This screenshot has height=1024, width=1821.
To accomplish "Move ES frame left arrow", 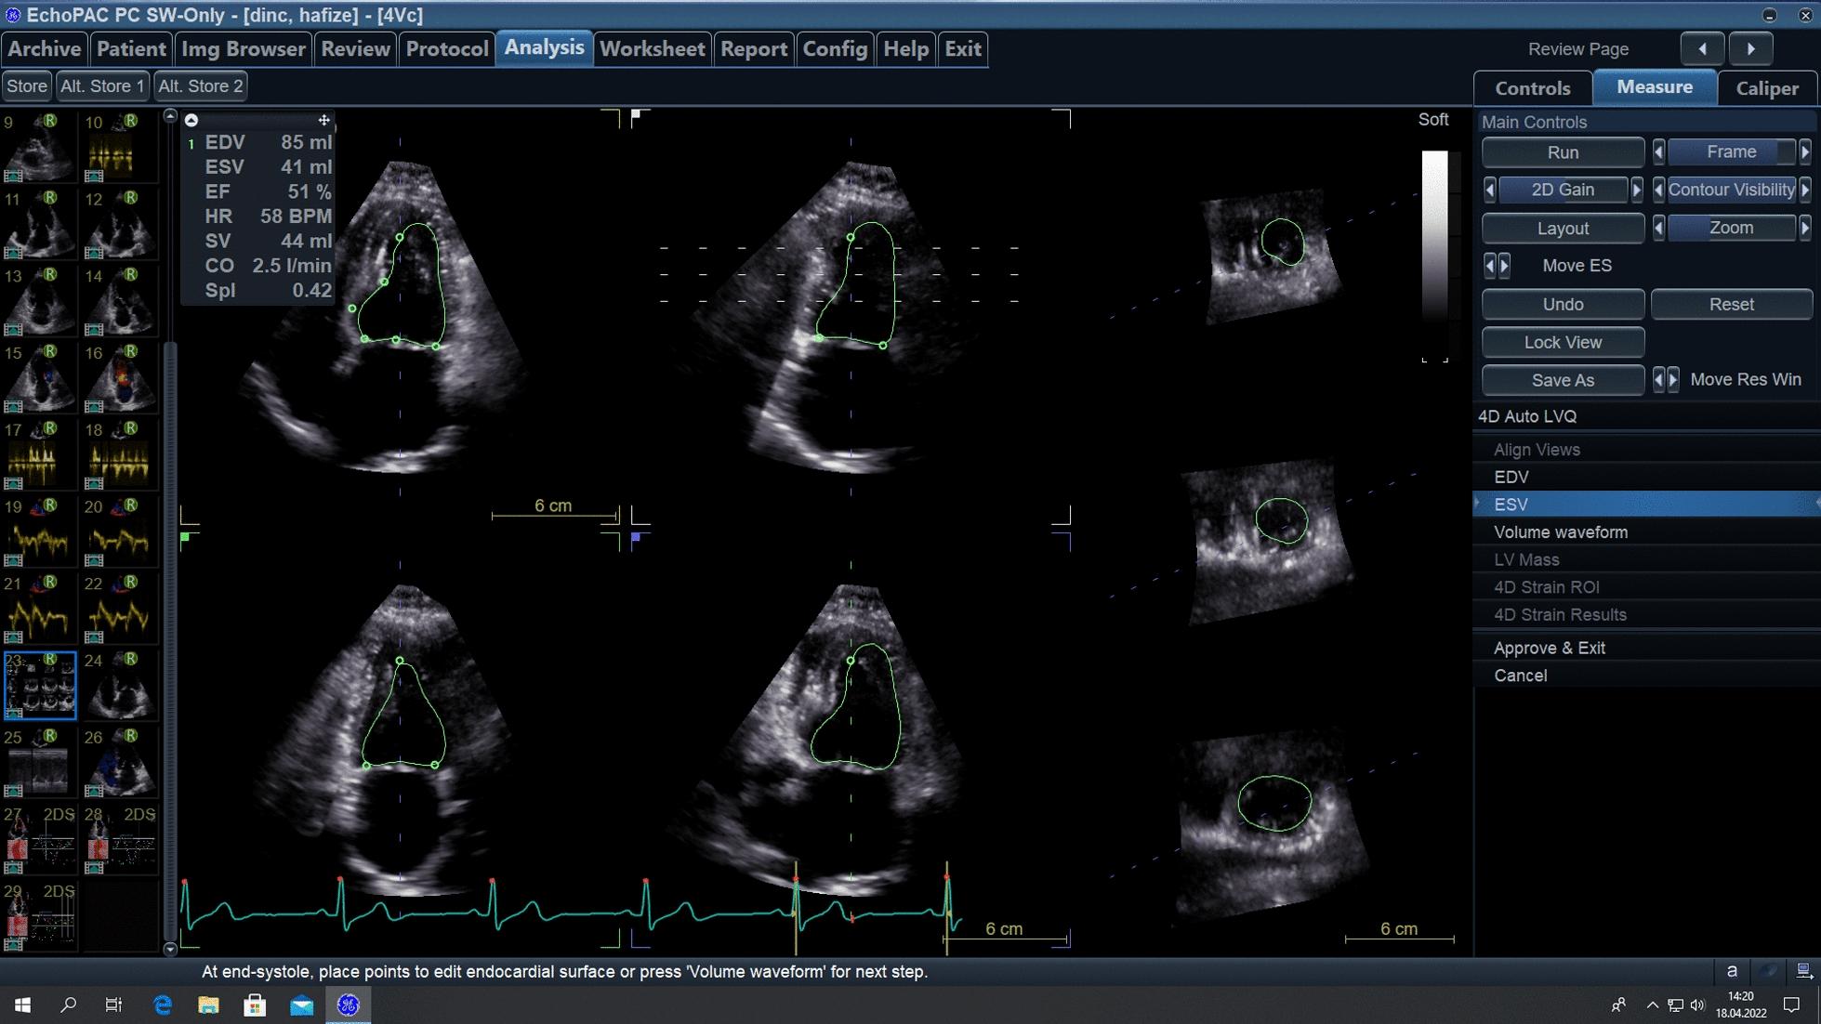I will (1489, 266).
